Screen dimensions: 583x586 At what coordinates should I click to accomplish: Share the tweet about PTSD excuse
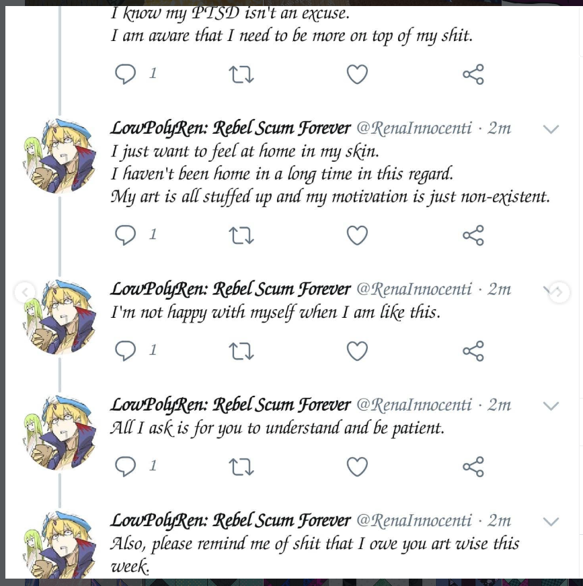[473, 74]
